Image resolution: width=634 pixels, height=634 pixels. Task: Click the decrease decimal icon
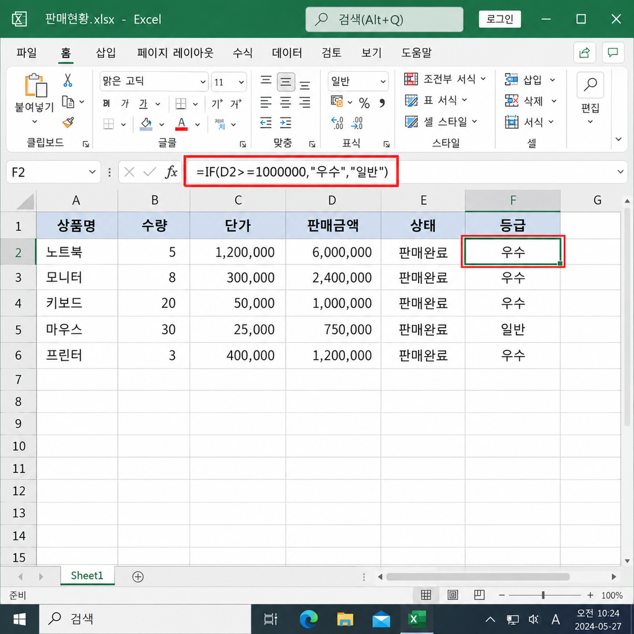[x=357, y=123]
